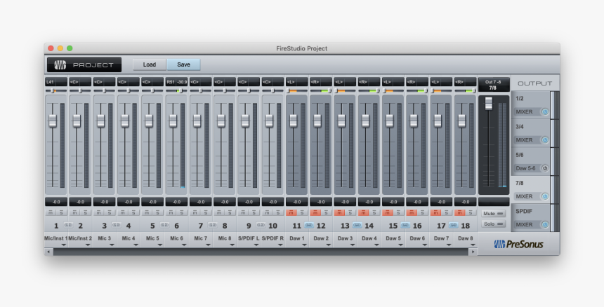Unlink channels 11 and 12 with the link icon
Screen dimensions: 604x307
[309, 225]
